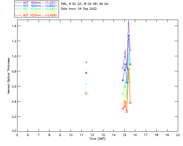Click the Time (GMT) axis label

tap(97, 139)
